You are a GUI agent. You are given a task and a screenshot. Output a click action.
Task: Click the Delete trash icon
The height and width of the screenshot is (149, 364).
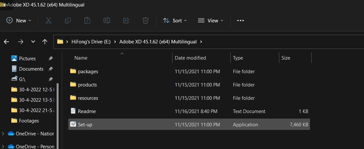coord(146,20)
